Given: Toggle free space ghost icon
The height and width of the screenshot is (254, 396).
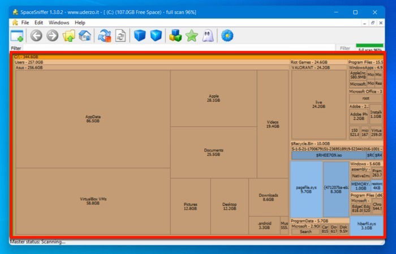Looking at the screenshot, I should [208, 36].
